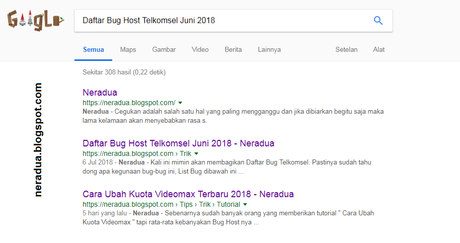This screenshot has width=460, height=243.
Task: Select the Semua tab
Action: [x=93, y=49]
